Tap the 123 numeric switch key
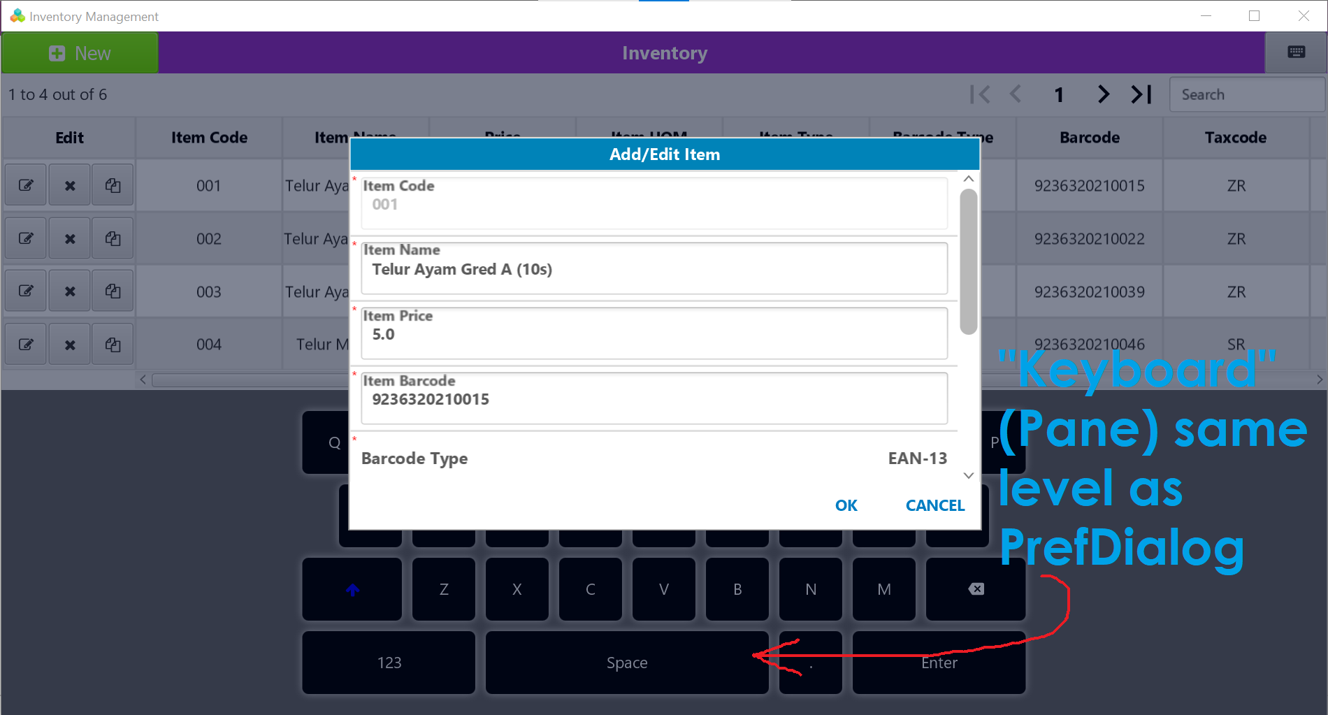Image resolution: width=1328 pixels, height=715 pixels. (389, 663)
